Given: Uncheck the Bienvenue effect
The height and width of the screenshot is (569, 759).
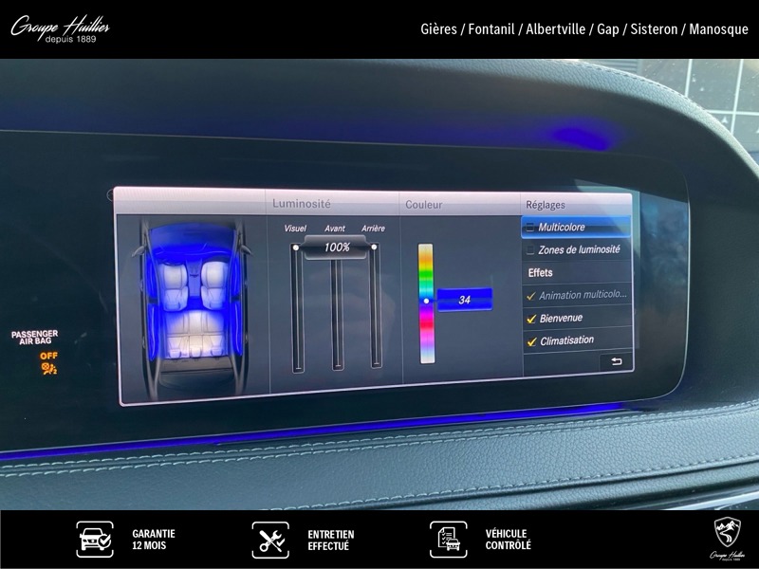Looking at the screenshot, I should (x=531, y=319).
